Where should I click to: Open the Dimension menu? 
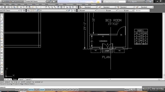[52, 4]
